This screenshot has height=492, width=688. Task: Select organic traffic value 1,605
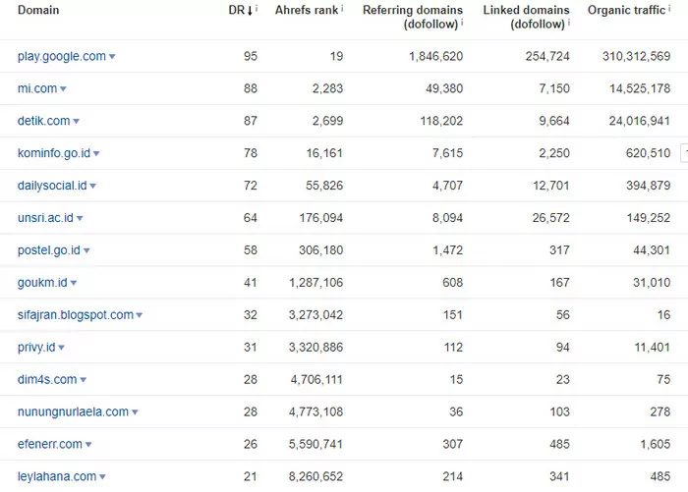tap(656, 444)
